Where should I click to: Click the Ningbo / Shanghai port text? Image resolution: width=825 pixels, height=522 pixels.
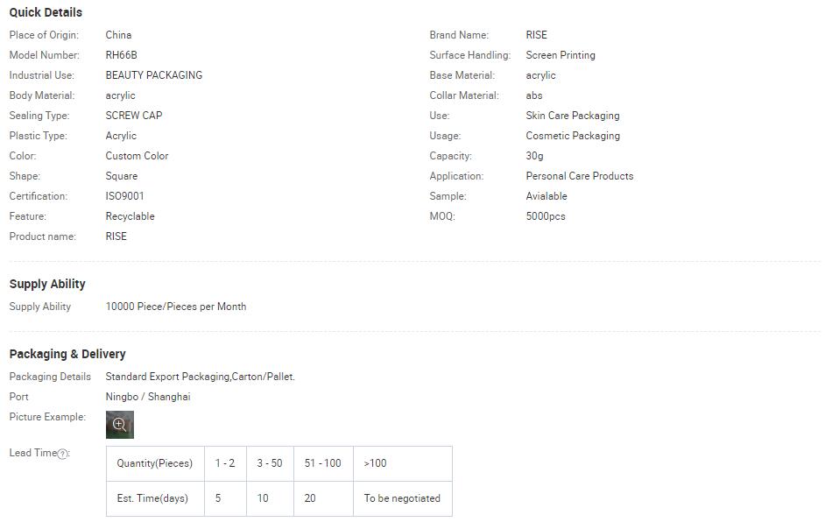[148, 396]
